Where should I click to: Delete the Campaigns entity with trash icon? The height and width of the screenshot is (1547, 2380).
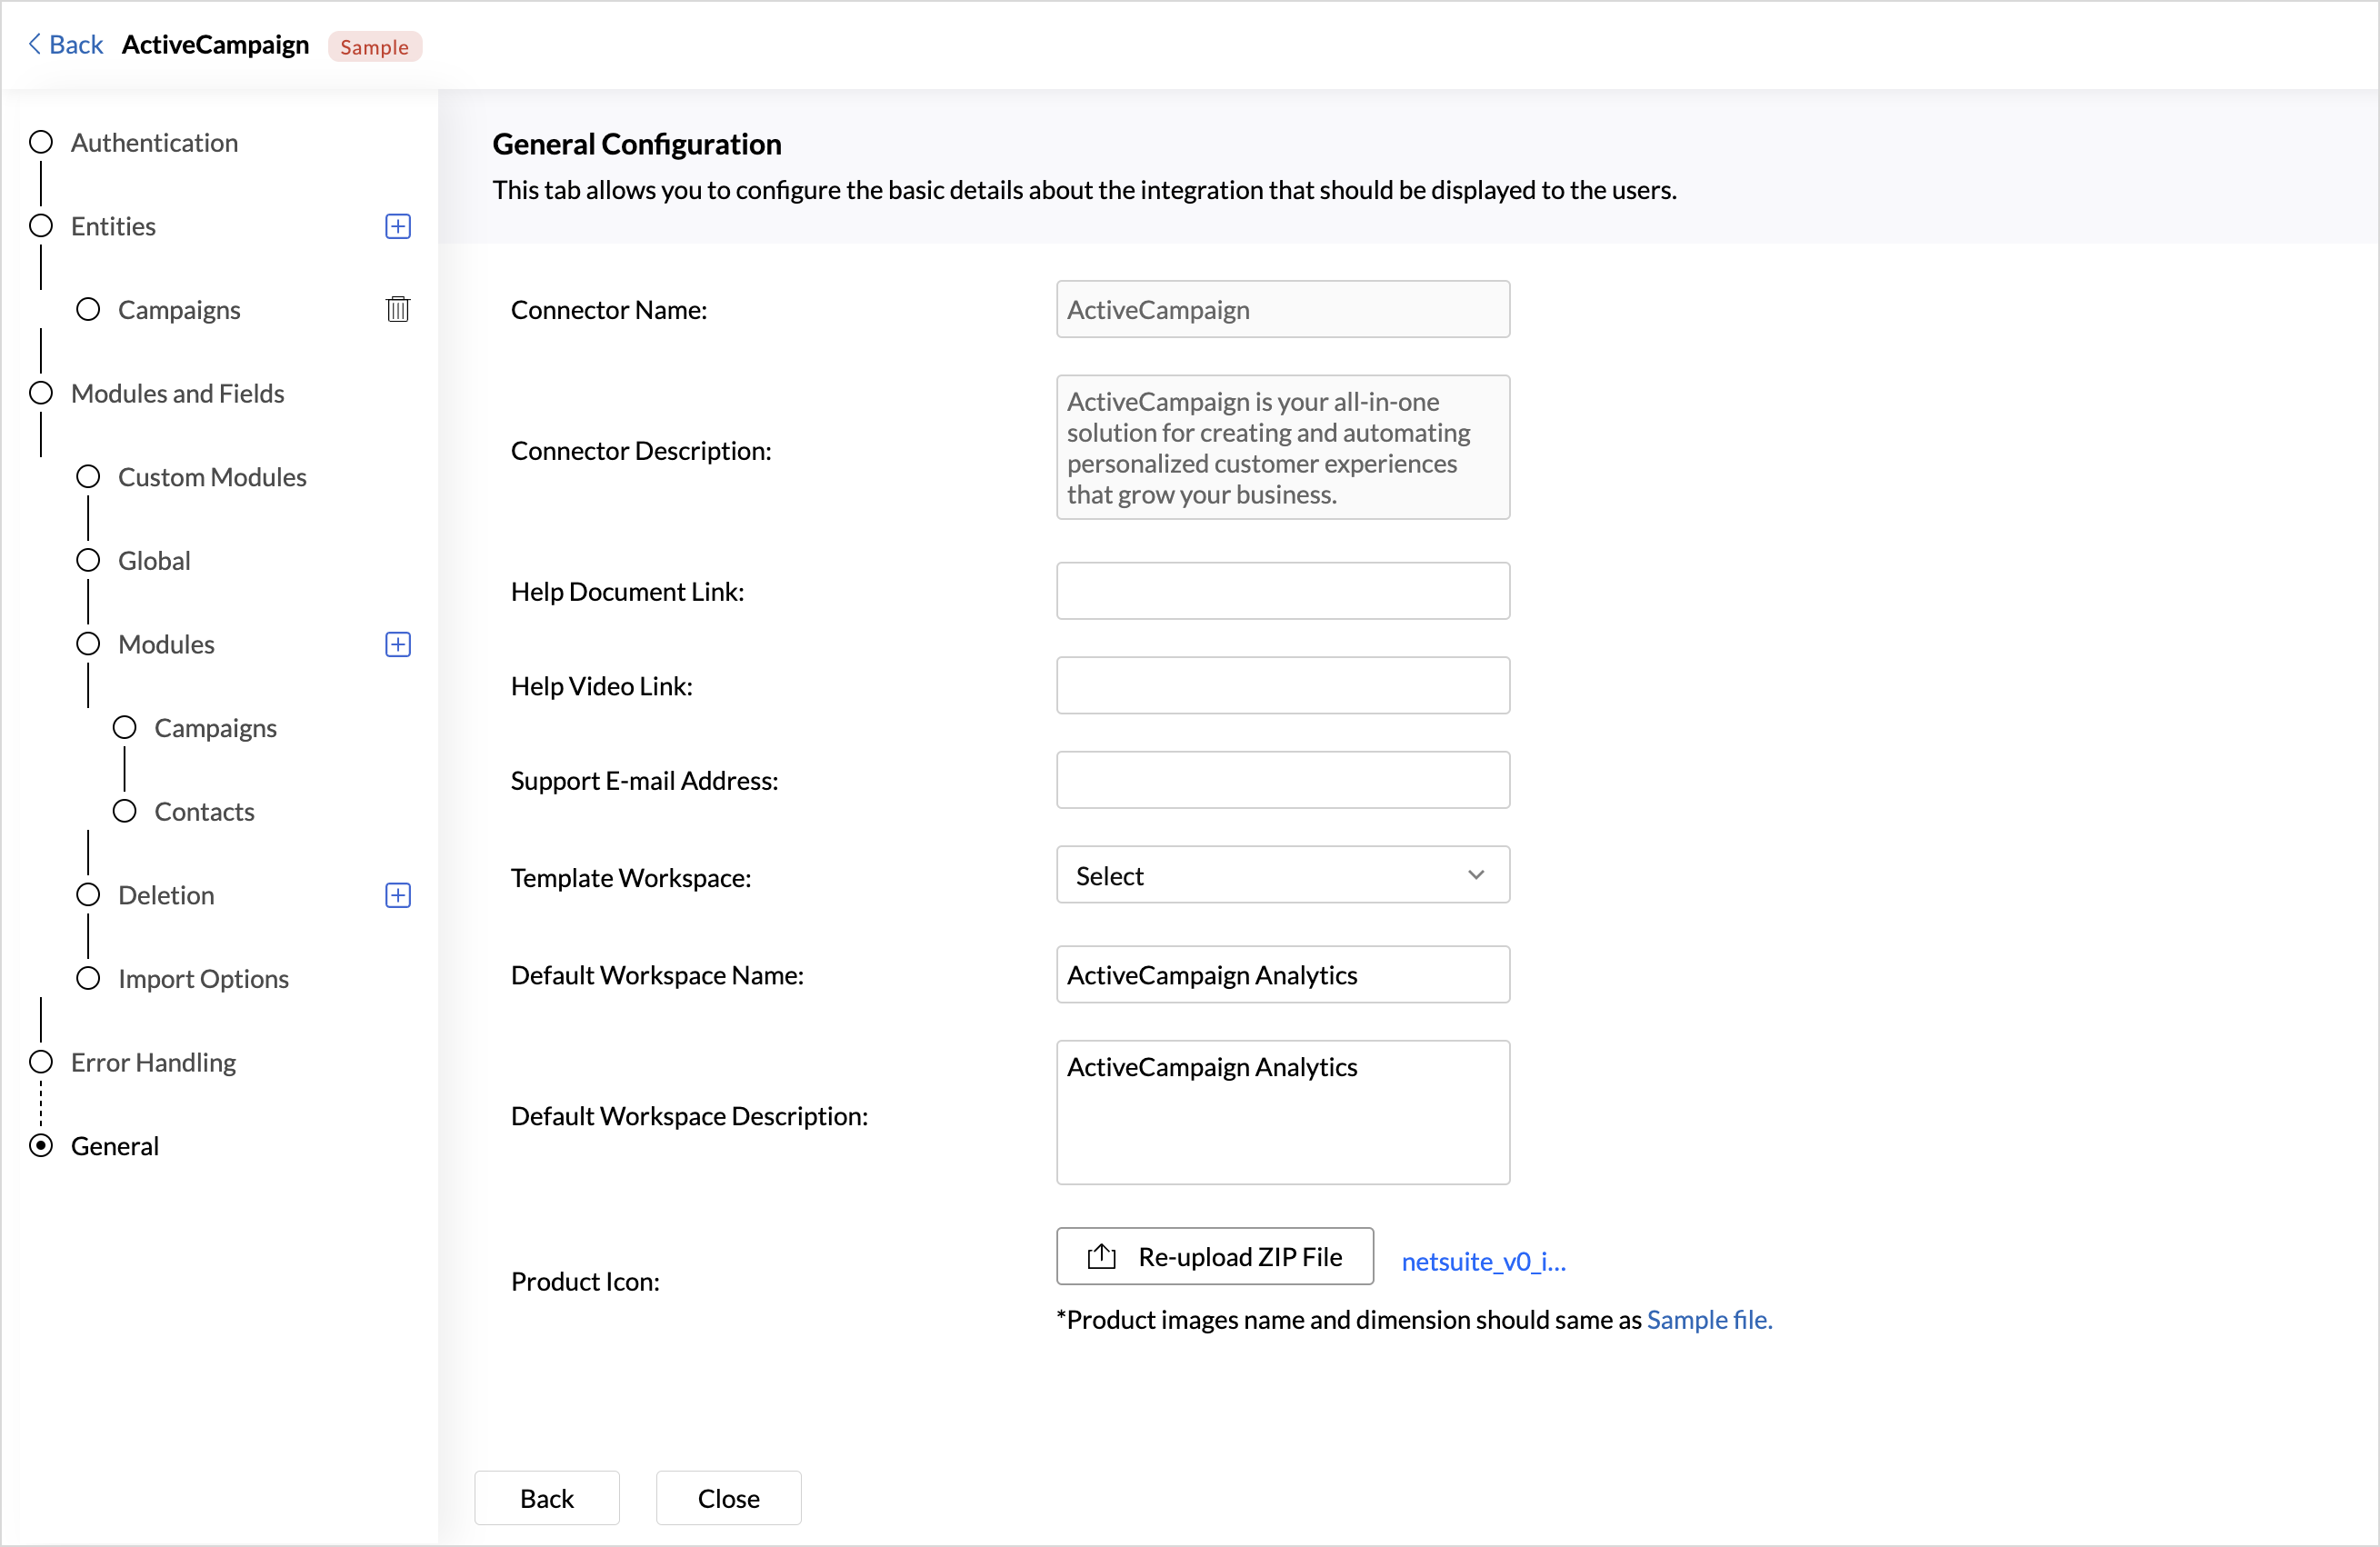398,310
